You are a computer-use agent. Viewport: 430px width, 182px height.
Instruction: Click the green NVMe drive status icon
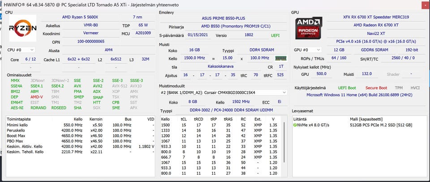(295, 125)
